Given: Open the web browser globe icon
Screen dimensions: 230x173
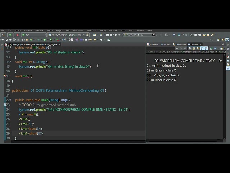Looking at the screenshot, I should (72, 40).
